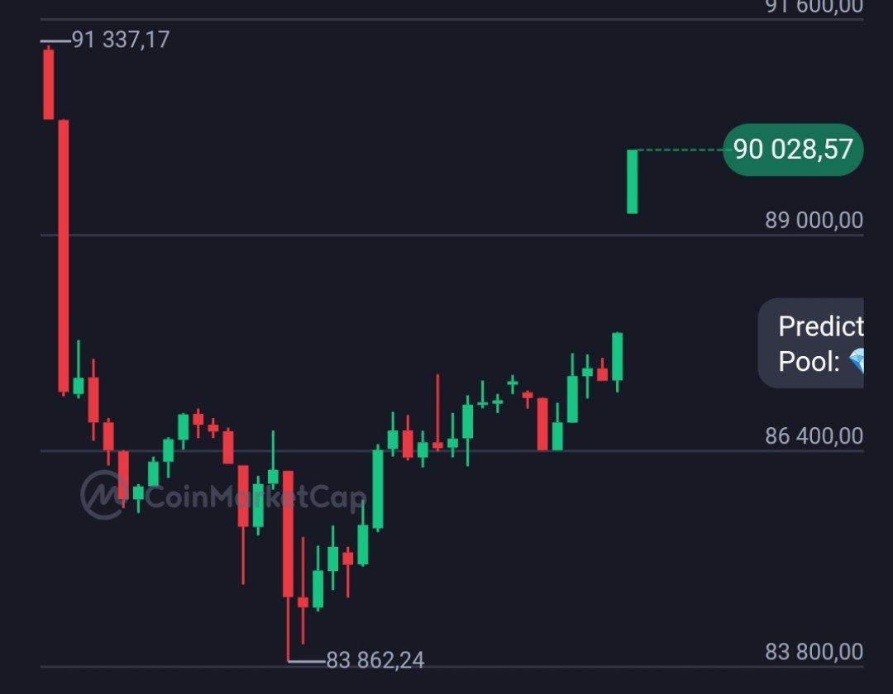Select the red candle with the long upper wick
Image resolution: width=893 pixels, height=694 pixels.
[x=437, y=445]
